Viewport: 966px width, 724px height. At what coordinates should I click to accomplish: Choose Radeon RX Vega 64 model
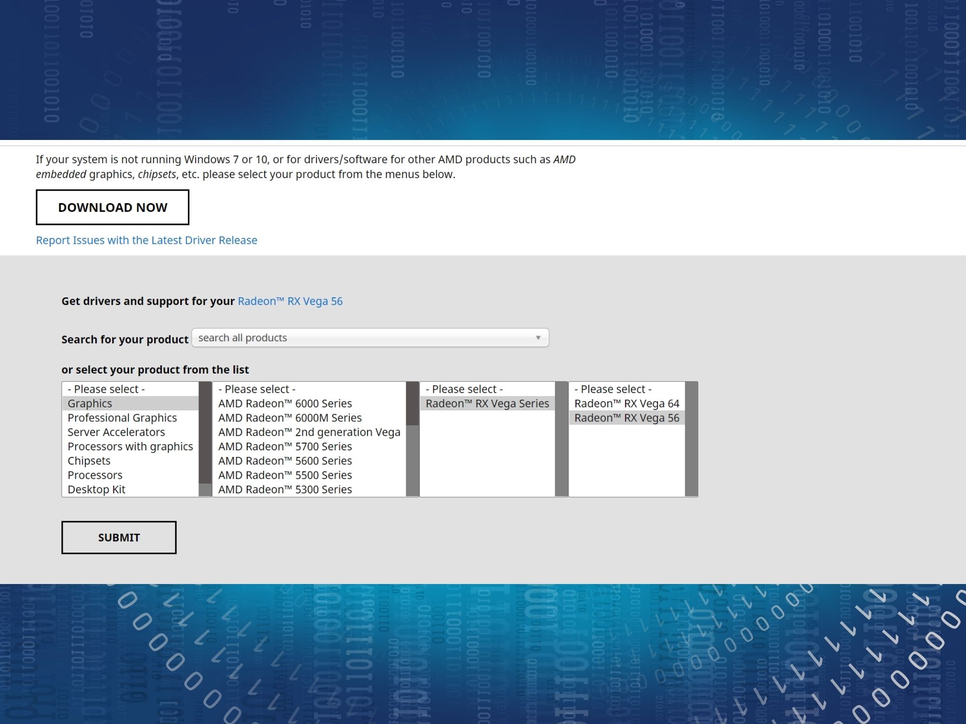tap(627, 404)
